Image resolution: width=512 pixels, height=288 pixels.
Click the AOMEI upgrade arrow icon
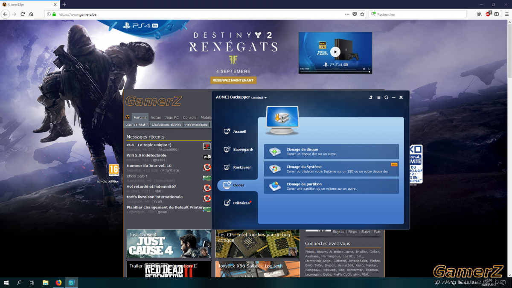point(371,97)
